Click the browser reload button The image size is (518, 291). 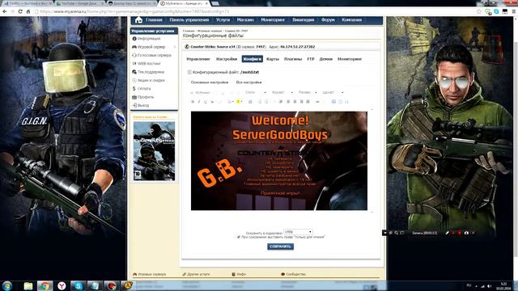20,11
